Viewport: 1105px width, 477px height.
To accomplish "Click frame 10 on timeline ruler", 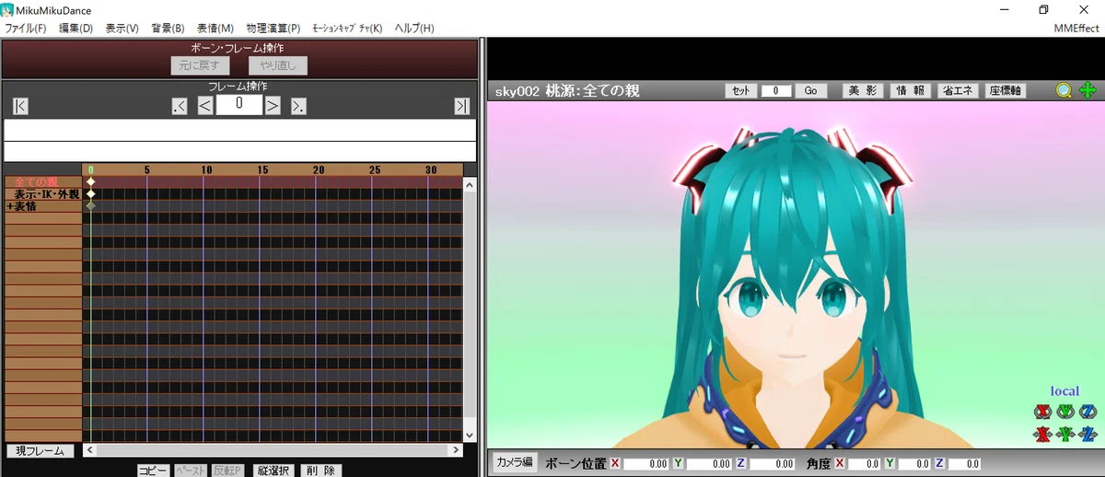I will 207,169.
